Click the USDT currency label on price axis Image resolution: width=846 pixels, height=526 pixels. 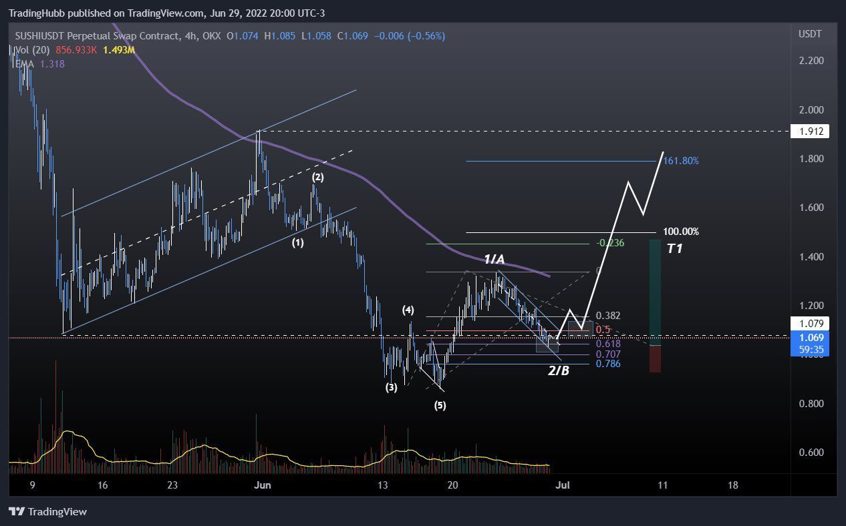click(x=810, y=34)
